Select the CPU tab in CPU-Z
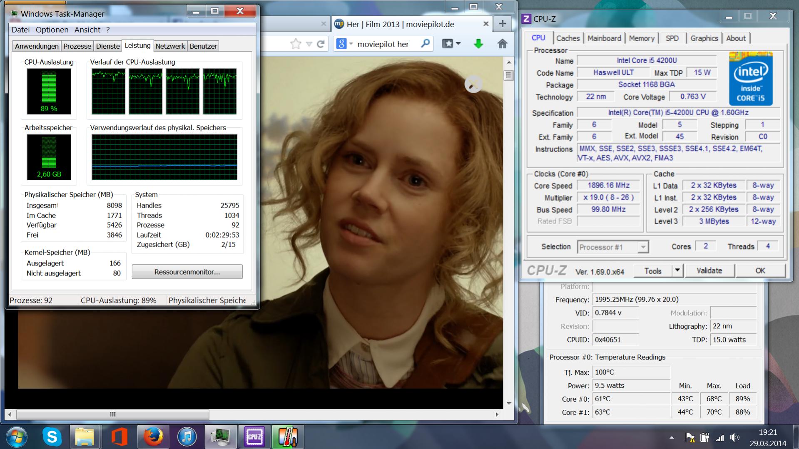The height and width of the screenshot is (449, 799). coord(538,37)
